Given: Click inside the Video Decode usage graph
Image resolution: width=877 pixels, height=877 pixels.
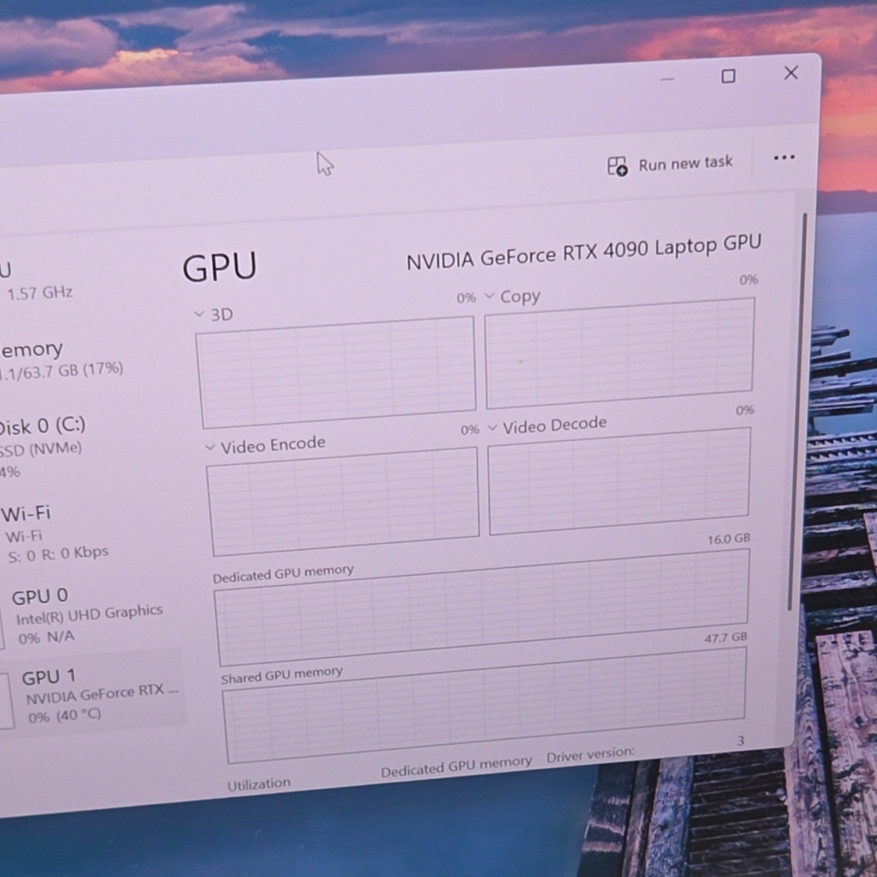Looking at the screenshot, I should click(619, 481).
